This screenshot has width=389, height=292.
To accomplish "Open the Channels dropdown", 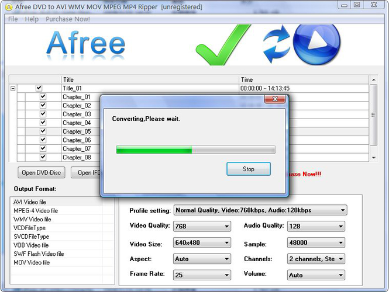I will pos(316,259).
